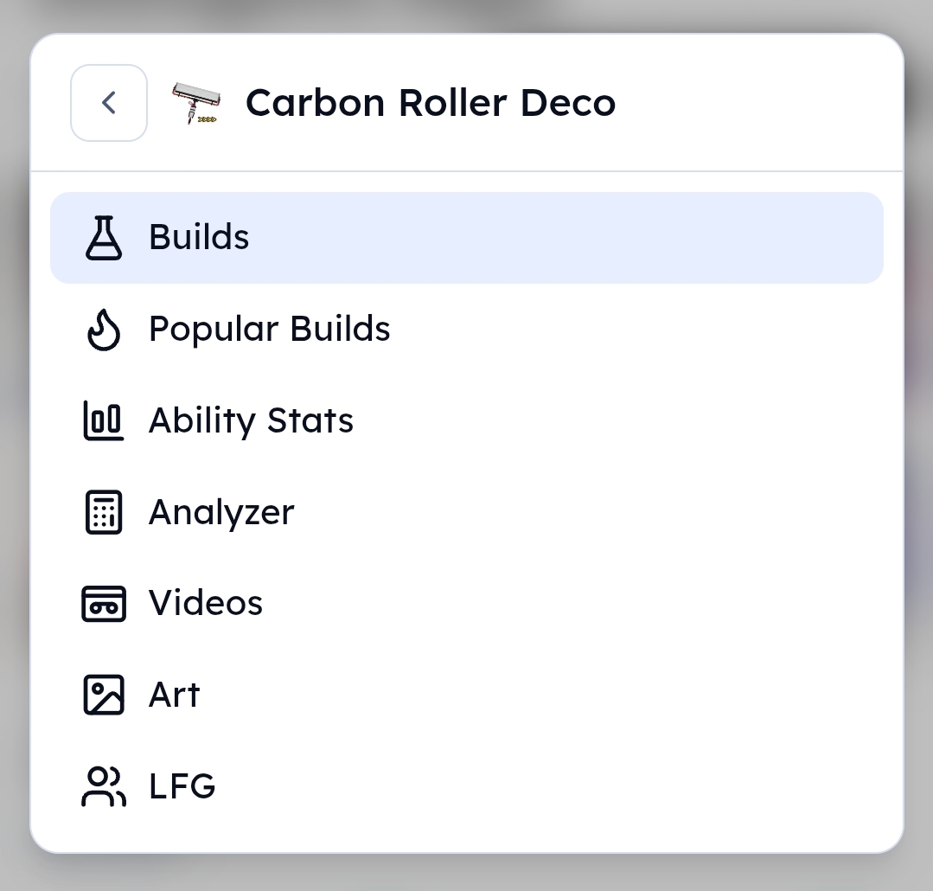Click empty area of highlighted Builds row

[x=566, y=238]
